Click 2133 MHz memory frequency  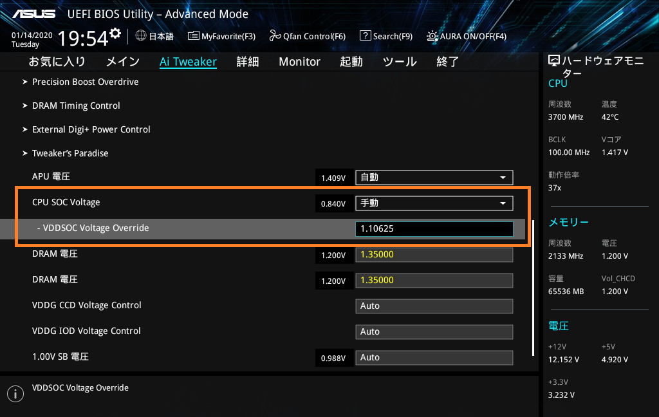(566, 255)
